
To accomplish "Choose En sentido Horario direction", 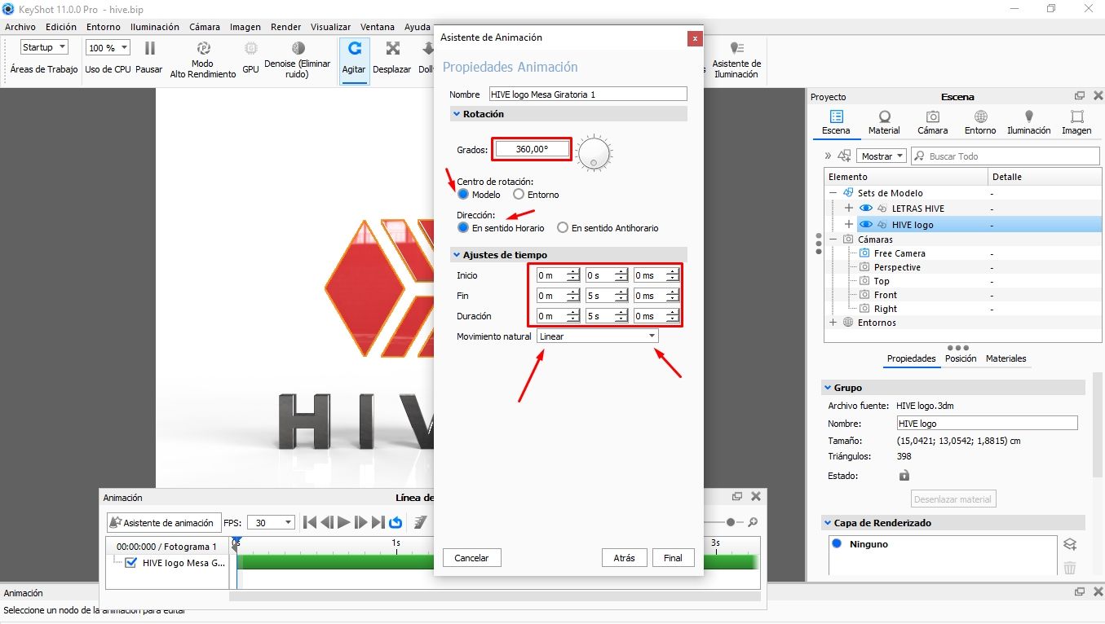I will coord(463,228).
